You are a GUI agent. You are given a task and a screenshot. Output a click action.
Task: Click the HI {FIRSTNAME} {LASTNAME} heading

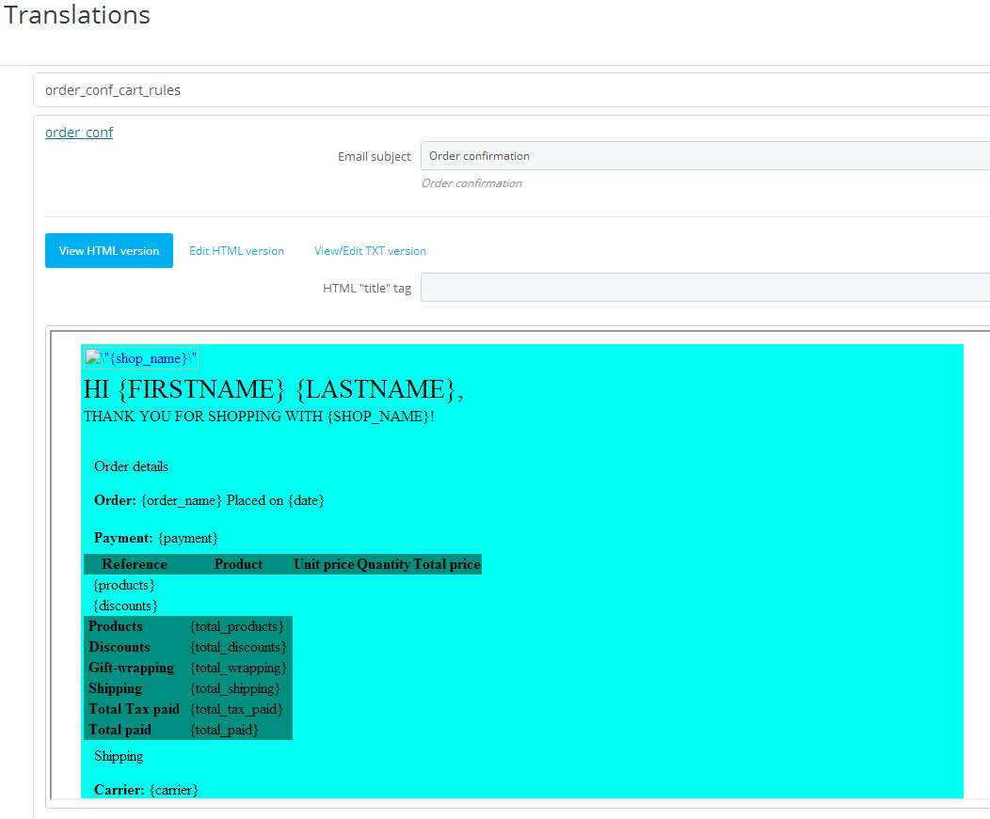coord(274,389)
